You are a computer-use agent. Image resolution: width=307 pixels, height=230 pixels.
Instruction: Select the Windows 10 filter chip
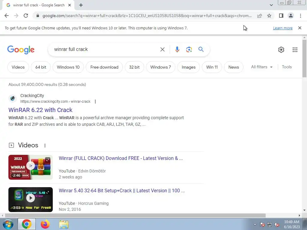(68, 67)
